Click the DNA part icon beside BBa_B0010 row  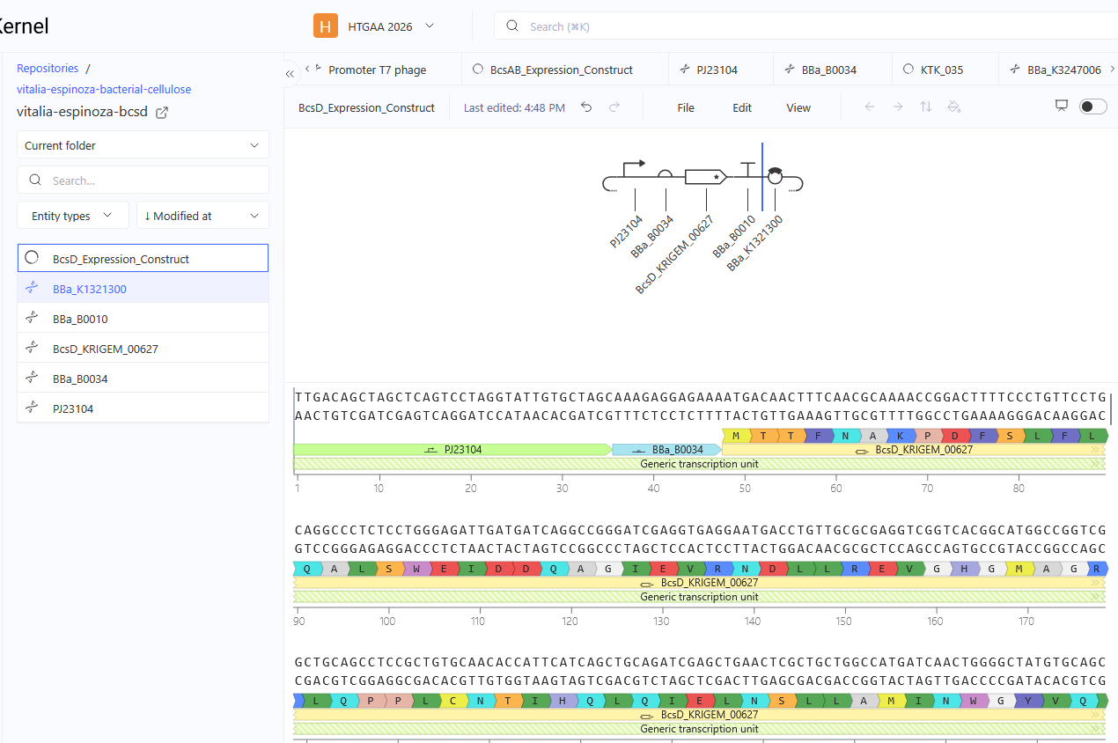coord(33,319)
